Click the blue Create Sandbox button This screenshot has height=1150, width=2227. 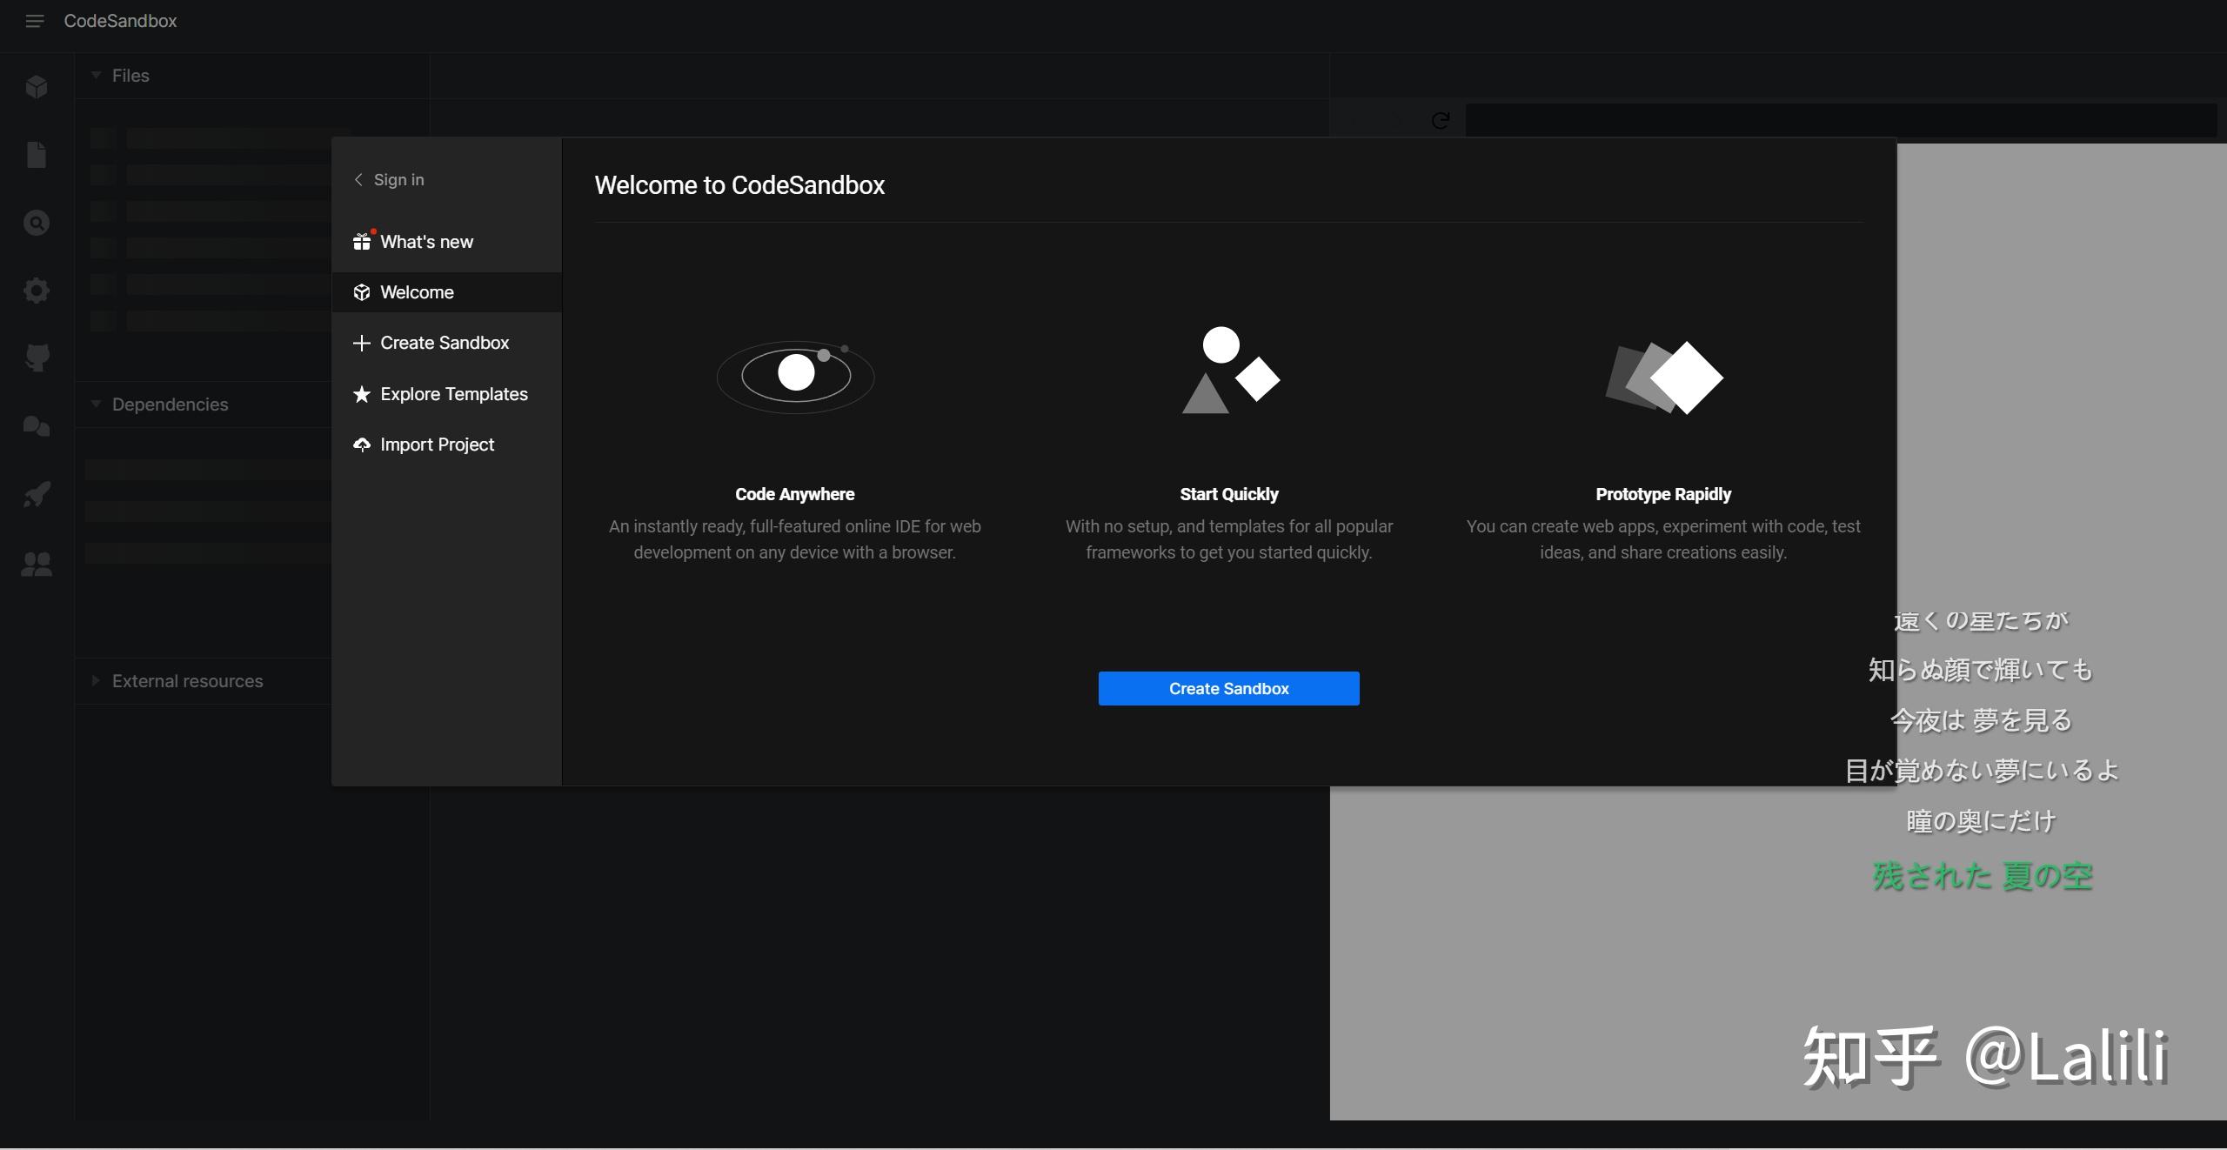pyautogui.click(x=1228, y=688)
